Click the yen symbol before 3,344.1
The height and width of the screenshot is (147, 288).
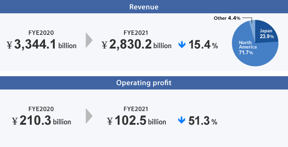coord(9,45)
